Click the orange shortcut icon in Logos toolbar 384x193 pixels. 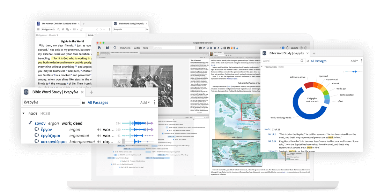point(231,48)
